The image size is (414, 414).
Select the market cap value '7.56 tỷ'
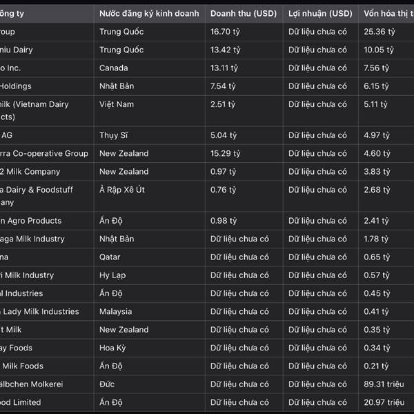click(x=377, y=68)
